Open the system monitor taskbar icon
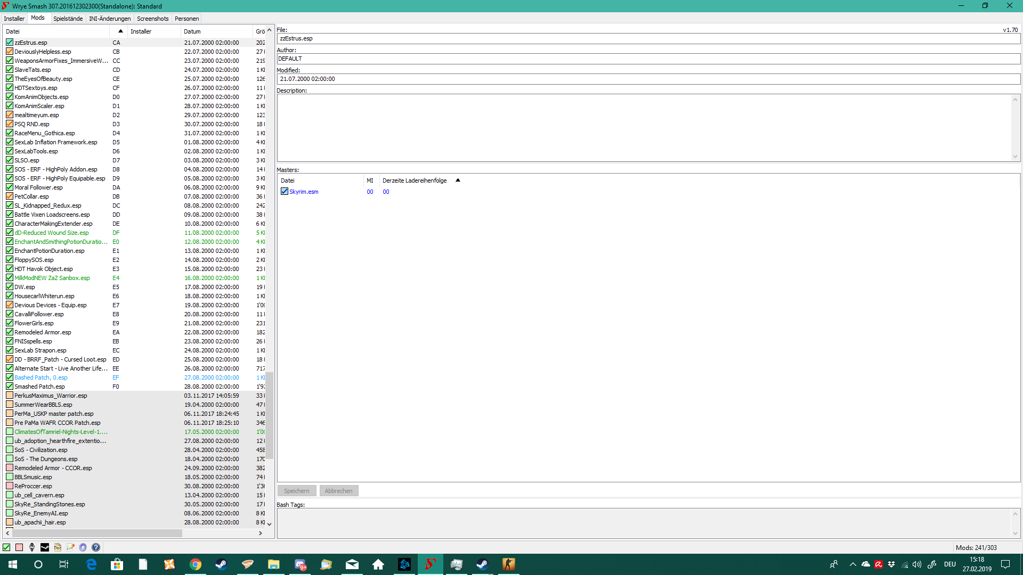 tap(457, 564)
